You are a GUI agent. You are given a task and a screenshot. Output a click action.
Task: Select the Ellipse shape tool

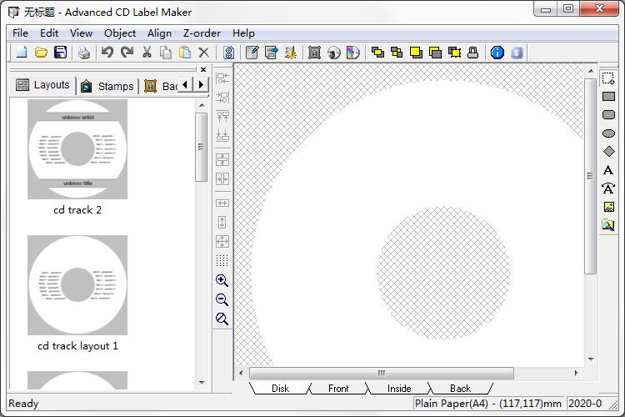(x=608, y=133)
